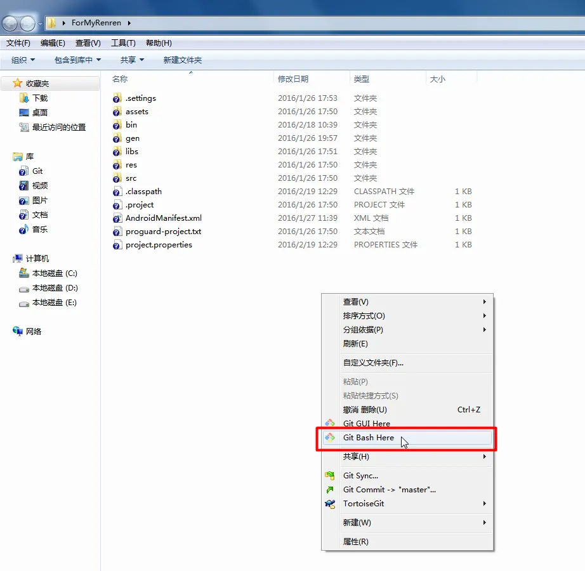Click the New folder button (新建文件夹)
585x571 pixels.
click(x=183, y=60)
